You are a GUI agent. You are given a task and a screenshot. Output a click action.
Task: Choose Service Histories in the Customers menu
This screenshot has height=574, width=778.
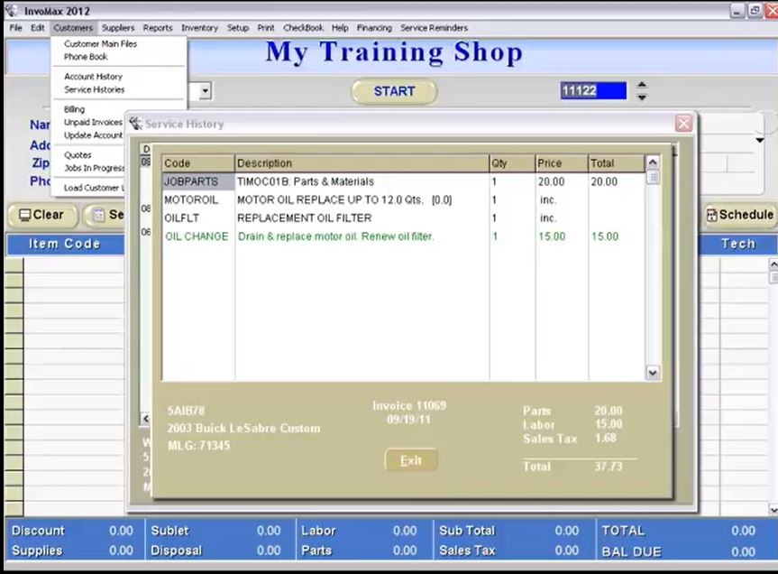(x=93, y=89)
